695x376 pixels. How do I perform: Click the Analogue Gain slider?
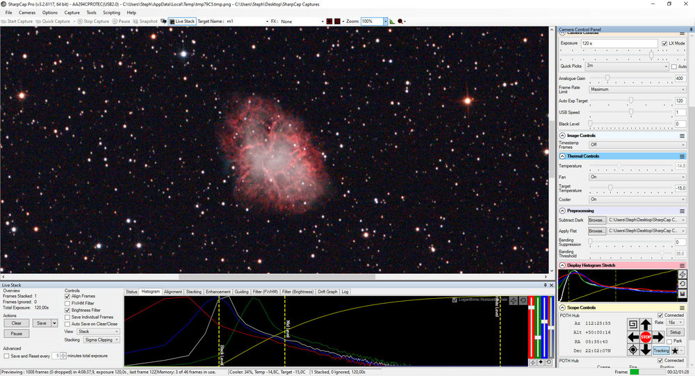coord(607,78)
